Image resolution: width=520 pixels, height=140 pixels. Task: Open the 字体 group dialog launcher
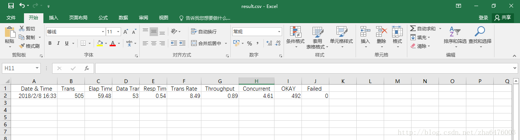(137, 56)
